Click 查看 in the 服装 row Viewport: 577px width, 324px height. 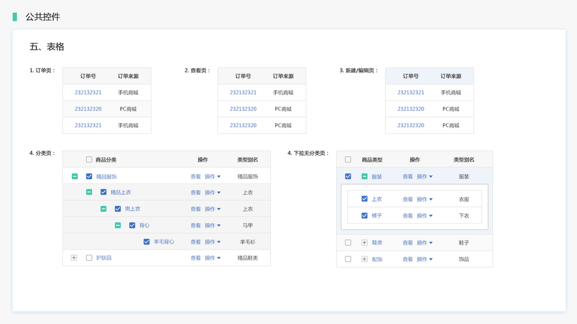[x=408, y=177]
